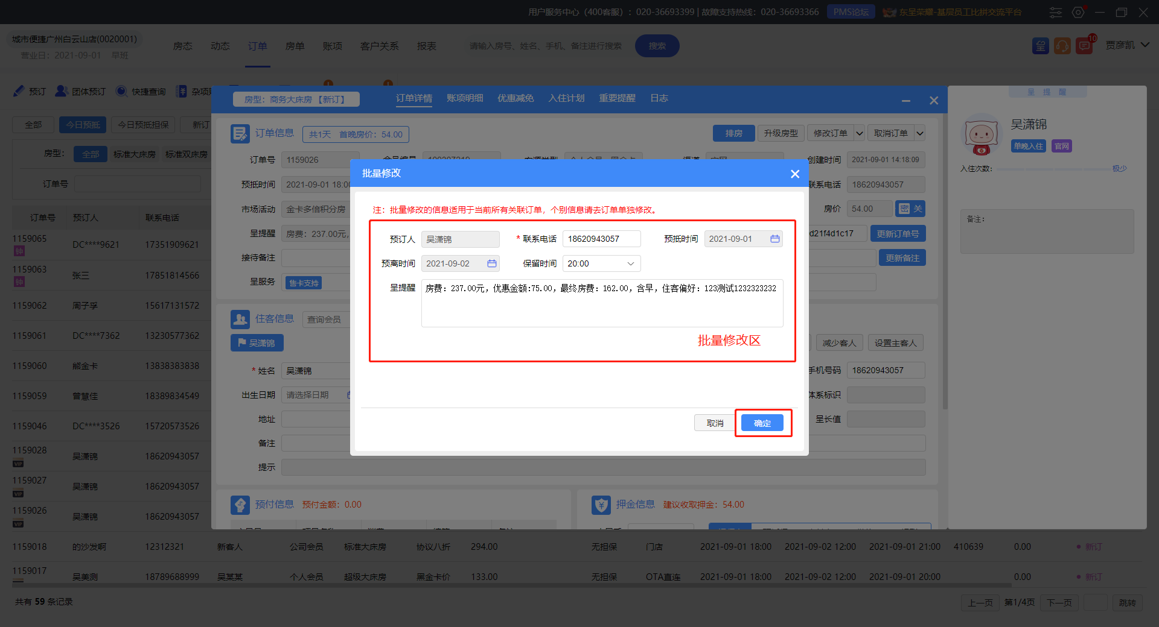Expand the 修改订单 dropdown arrow
The width and height of the screenshot is (1159, 627).
pyautogui.click(x=860, y=133)
